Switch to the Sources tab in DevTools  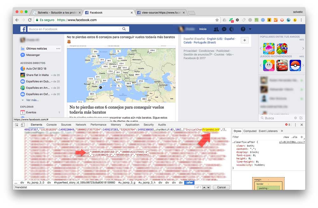66,125
